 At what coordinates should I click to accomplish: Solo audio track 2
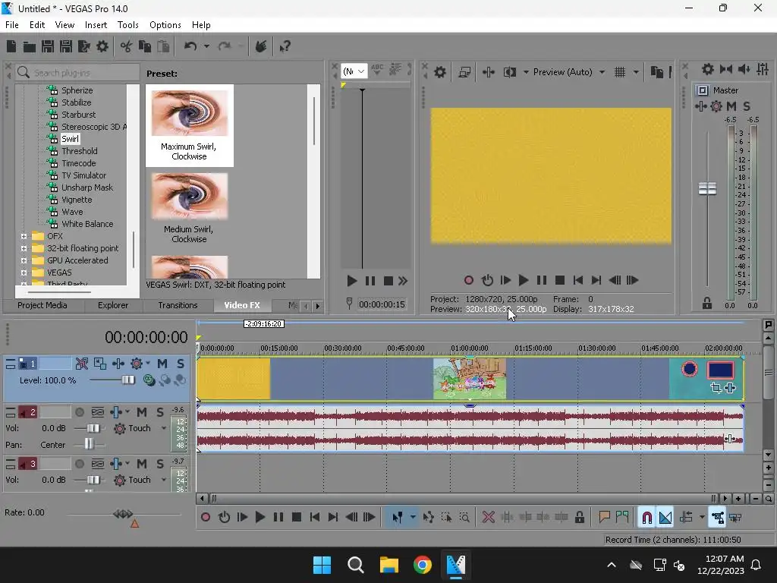tap(160, 412)
